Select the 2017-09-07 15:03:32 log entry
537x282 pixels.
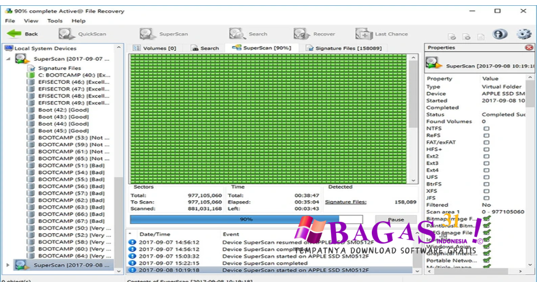[x=270, y=256]
